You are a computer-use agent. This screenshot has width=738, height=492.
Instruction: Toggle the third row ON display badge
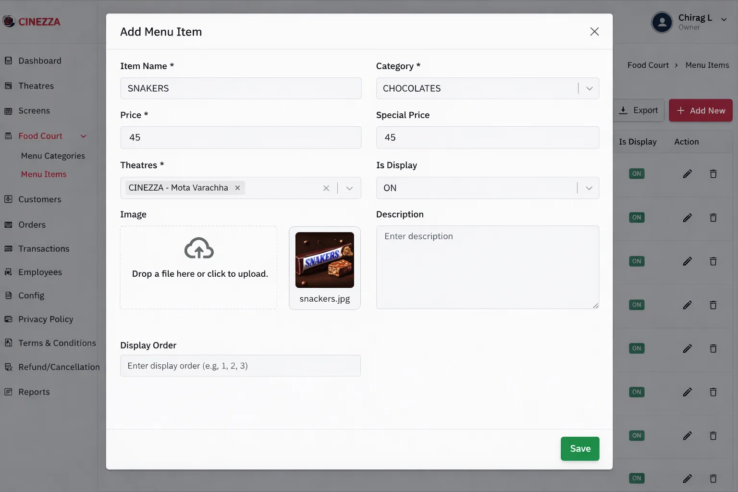click(637, 261)
